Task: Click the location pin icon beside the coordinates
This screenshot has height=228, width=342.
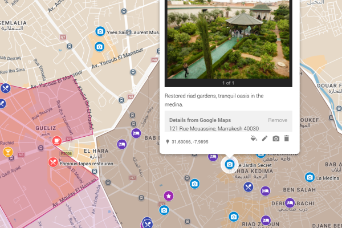Action: click(x=168, y=142)
